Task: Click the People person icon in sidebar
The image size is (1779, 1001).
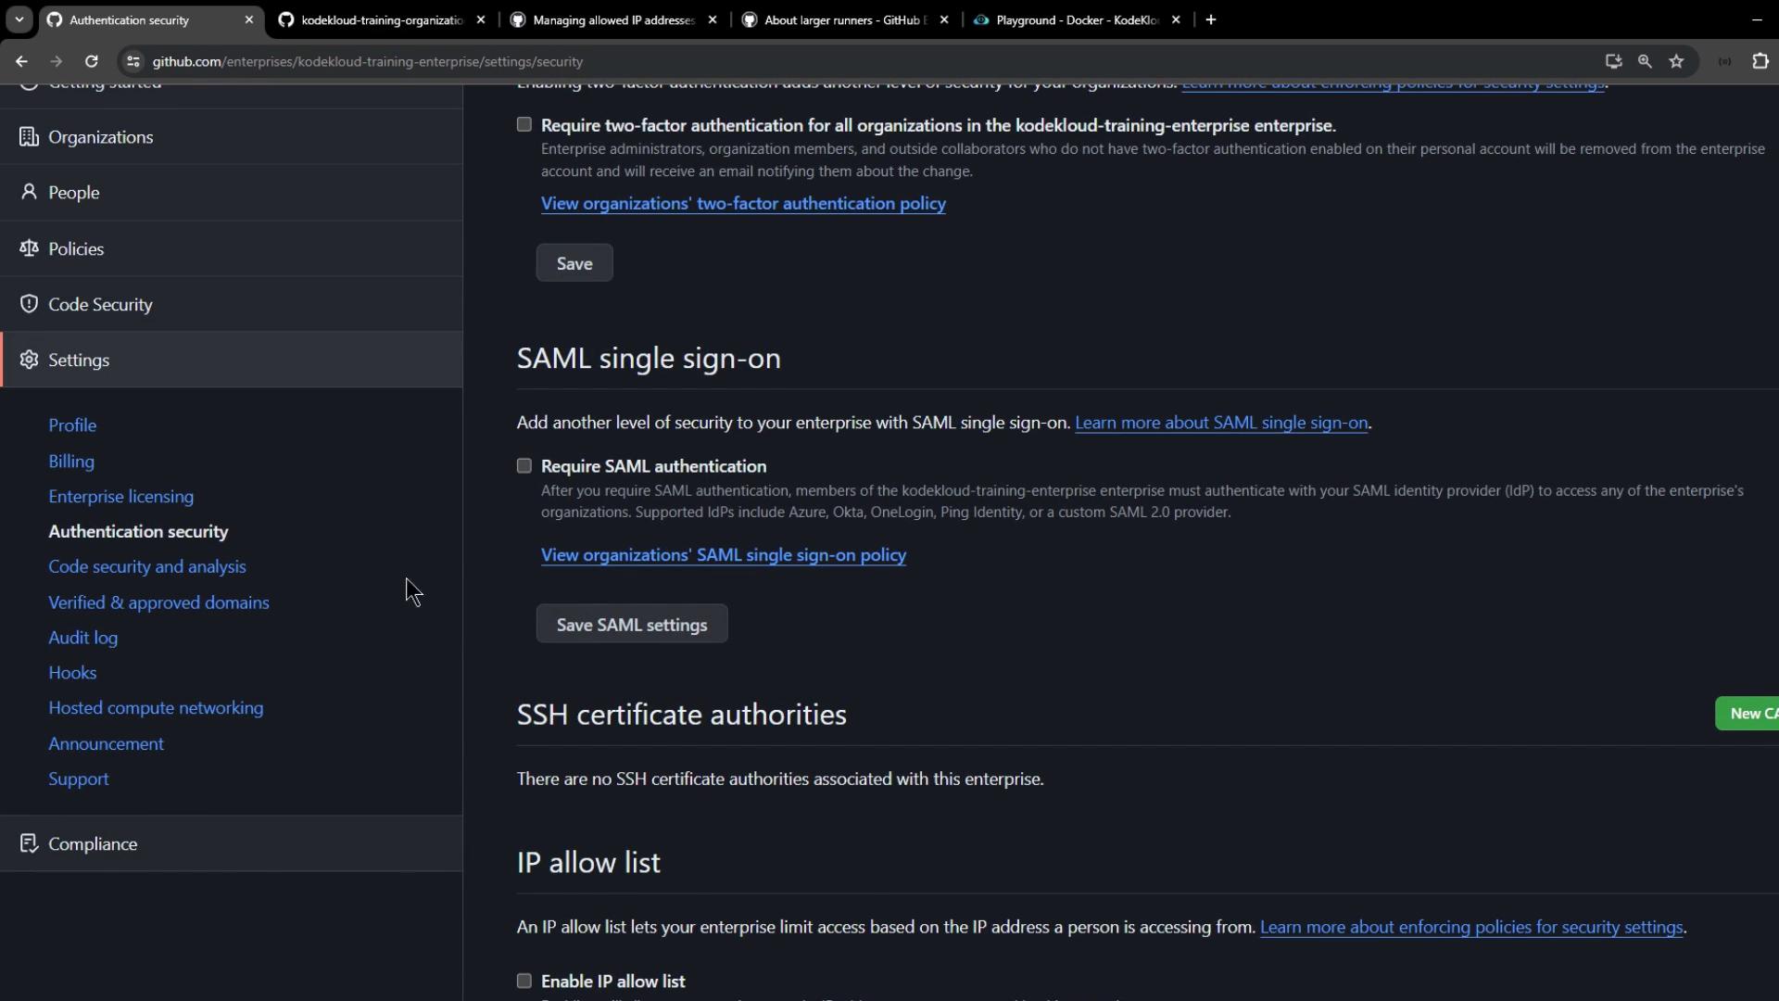Action: pyautogui.click(x=29, y=192)
